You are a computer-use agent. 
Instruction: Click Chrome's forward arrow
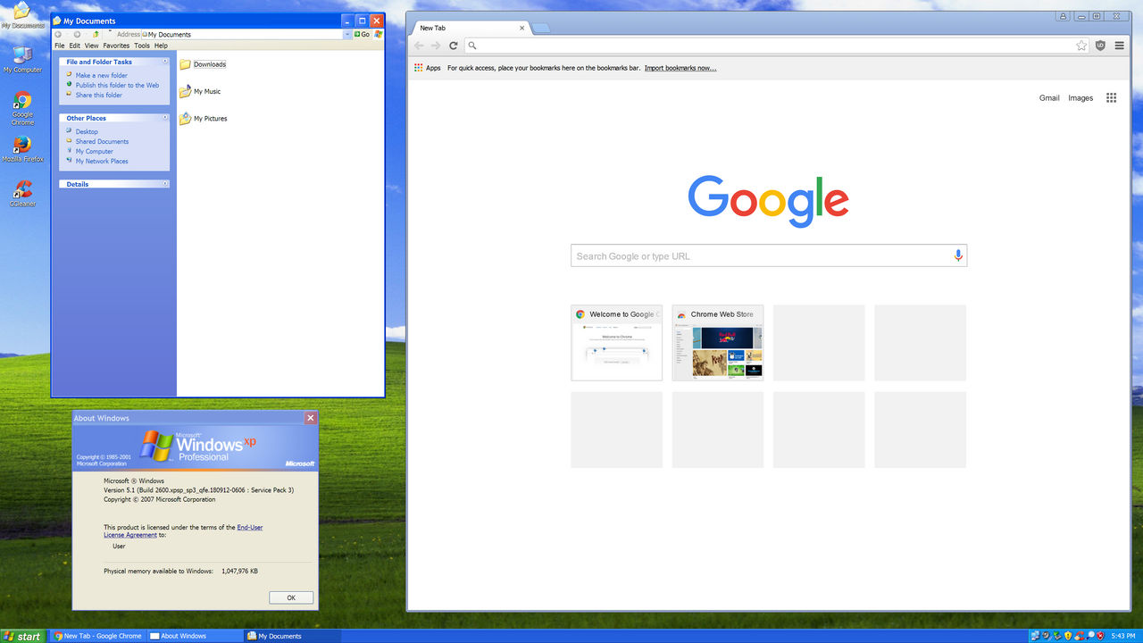click(x=436, y=46)
